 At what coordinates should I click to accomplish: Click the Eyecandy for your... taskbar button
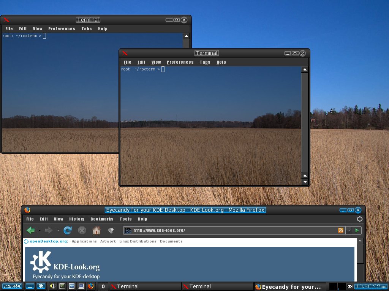[x=290, y=286]
